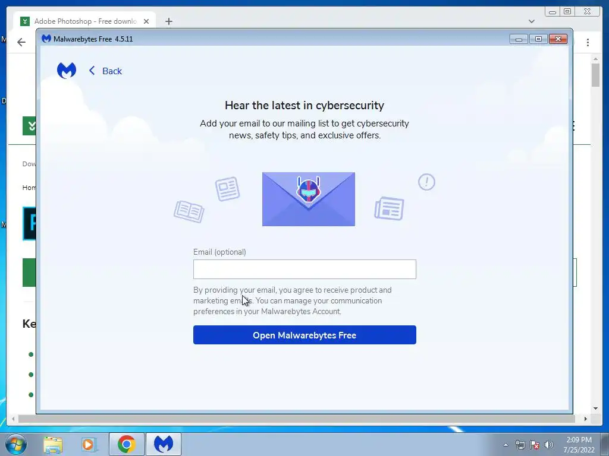Minimize the Malwarebytes Free window

(x=519, y=39)
